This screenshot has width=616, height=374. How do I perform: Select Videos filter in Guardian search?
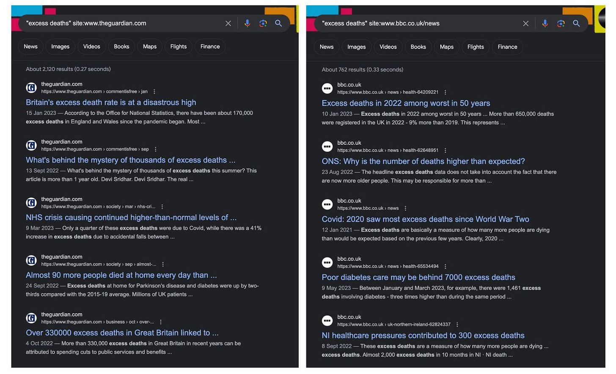pos(91,46)
